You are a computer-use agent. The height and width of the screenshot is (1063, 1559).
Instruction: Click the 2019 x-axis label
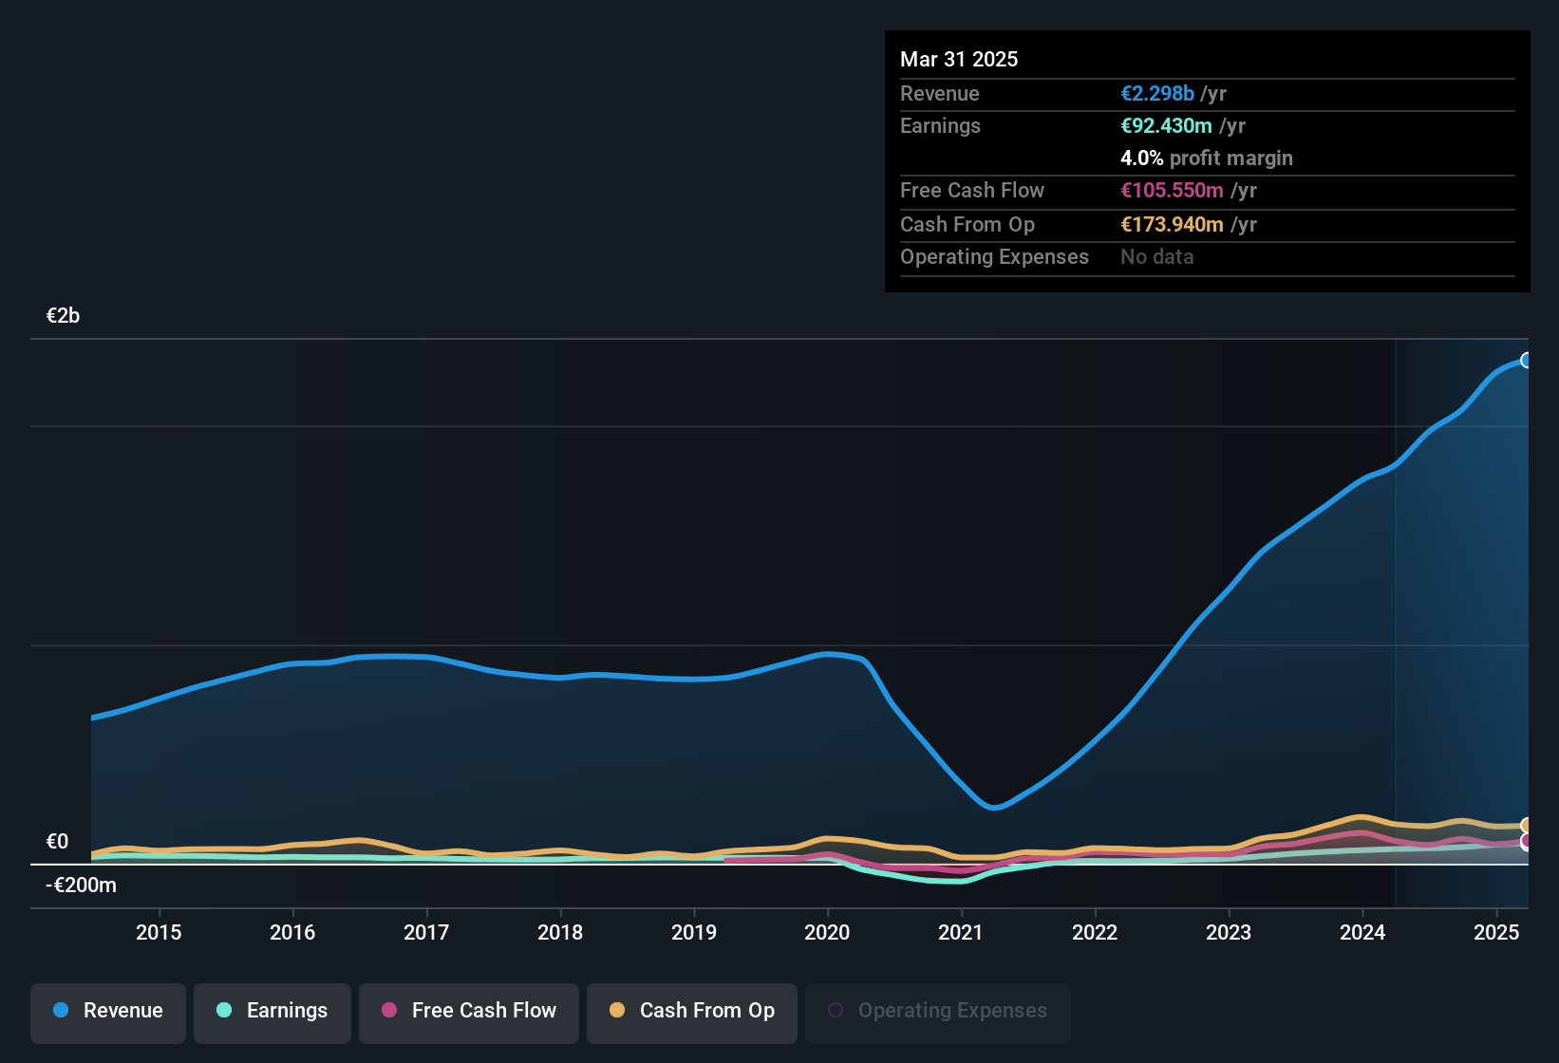coord(694,933)
